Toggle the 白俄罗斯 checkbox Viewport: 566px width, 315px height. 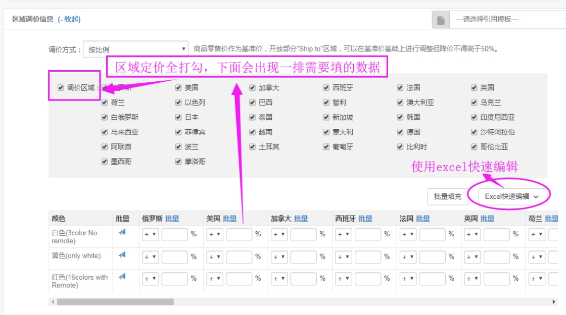(x=105, y=117)
